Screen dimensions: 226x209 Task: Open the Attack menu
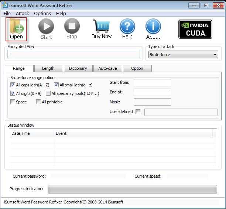pos(22,14)
